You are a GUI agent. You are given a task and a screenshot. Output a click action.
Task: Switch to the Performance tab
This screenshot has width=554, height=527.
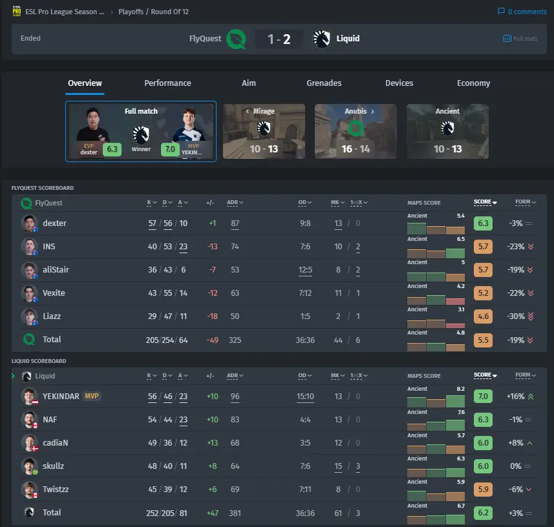click(167, 83)
